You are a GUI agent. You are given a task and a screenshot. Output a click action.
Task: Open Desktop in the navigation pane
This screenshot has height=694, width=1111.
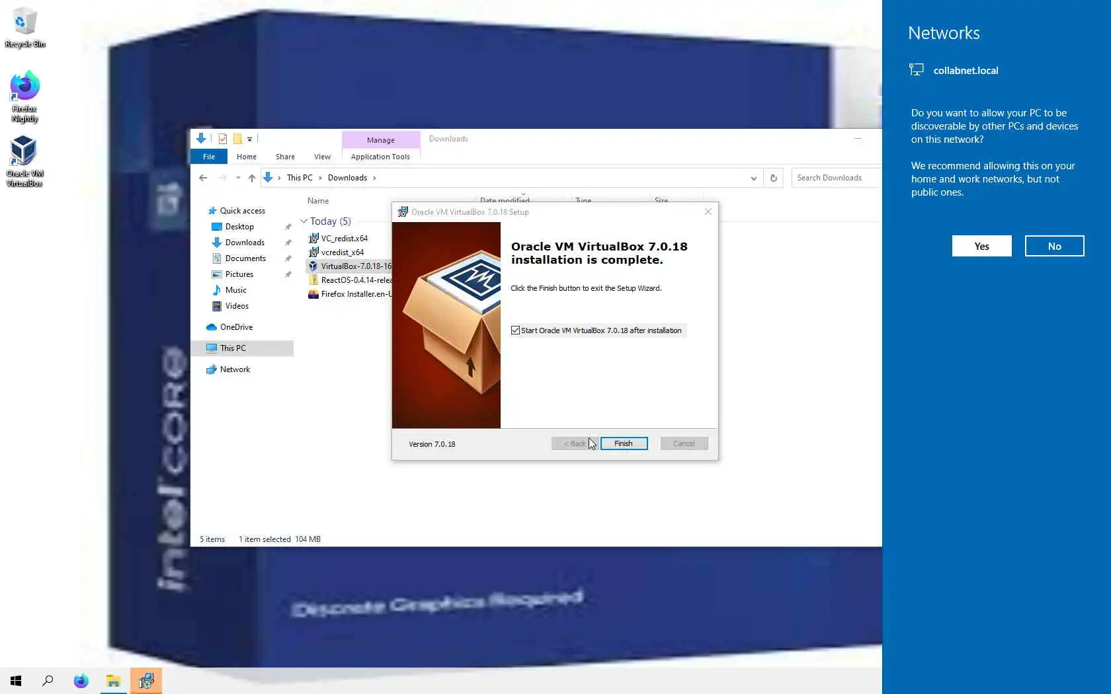pyautogui.click(x=239, y=227)
